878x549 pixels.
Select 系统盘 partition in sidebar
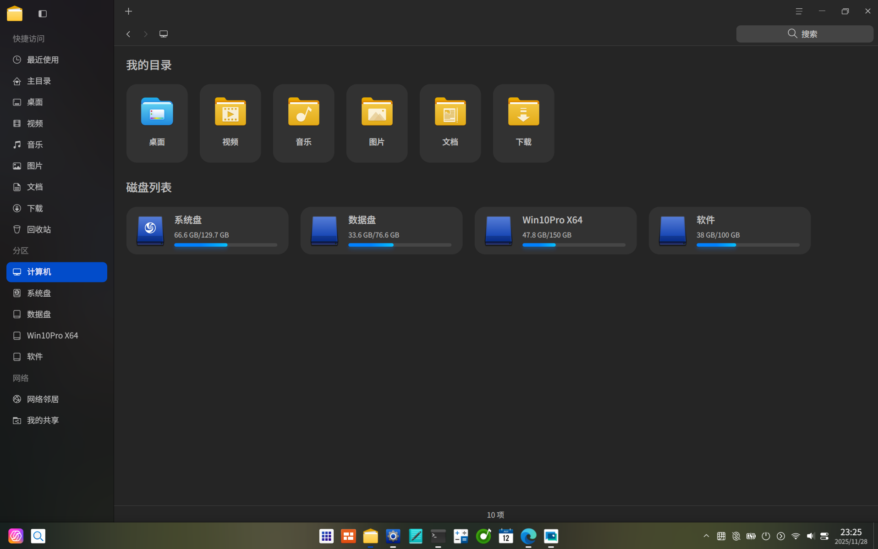[57, 293]
